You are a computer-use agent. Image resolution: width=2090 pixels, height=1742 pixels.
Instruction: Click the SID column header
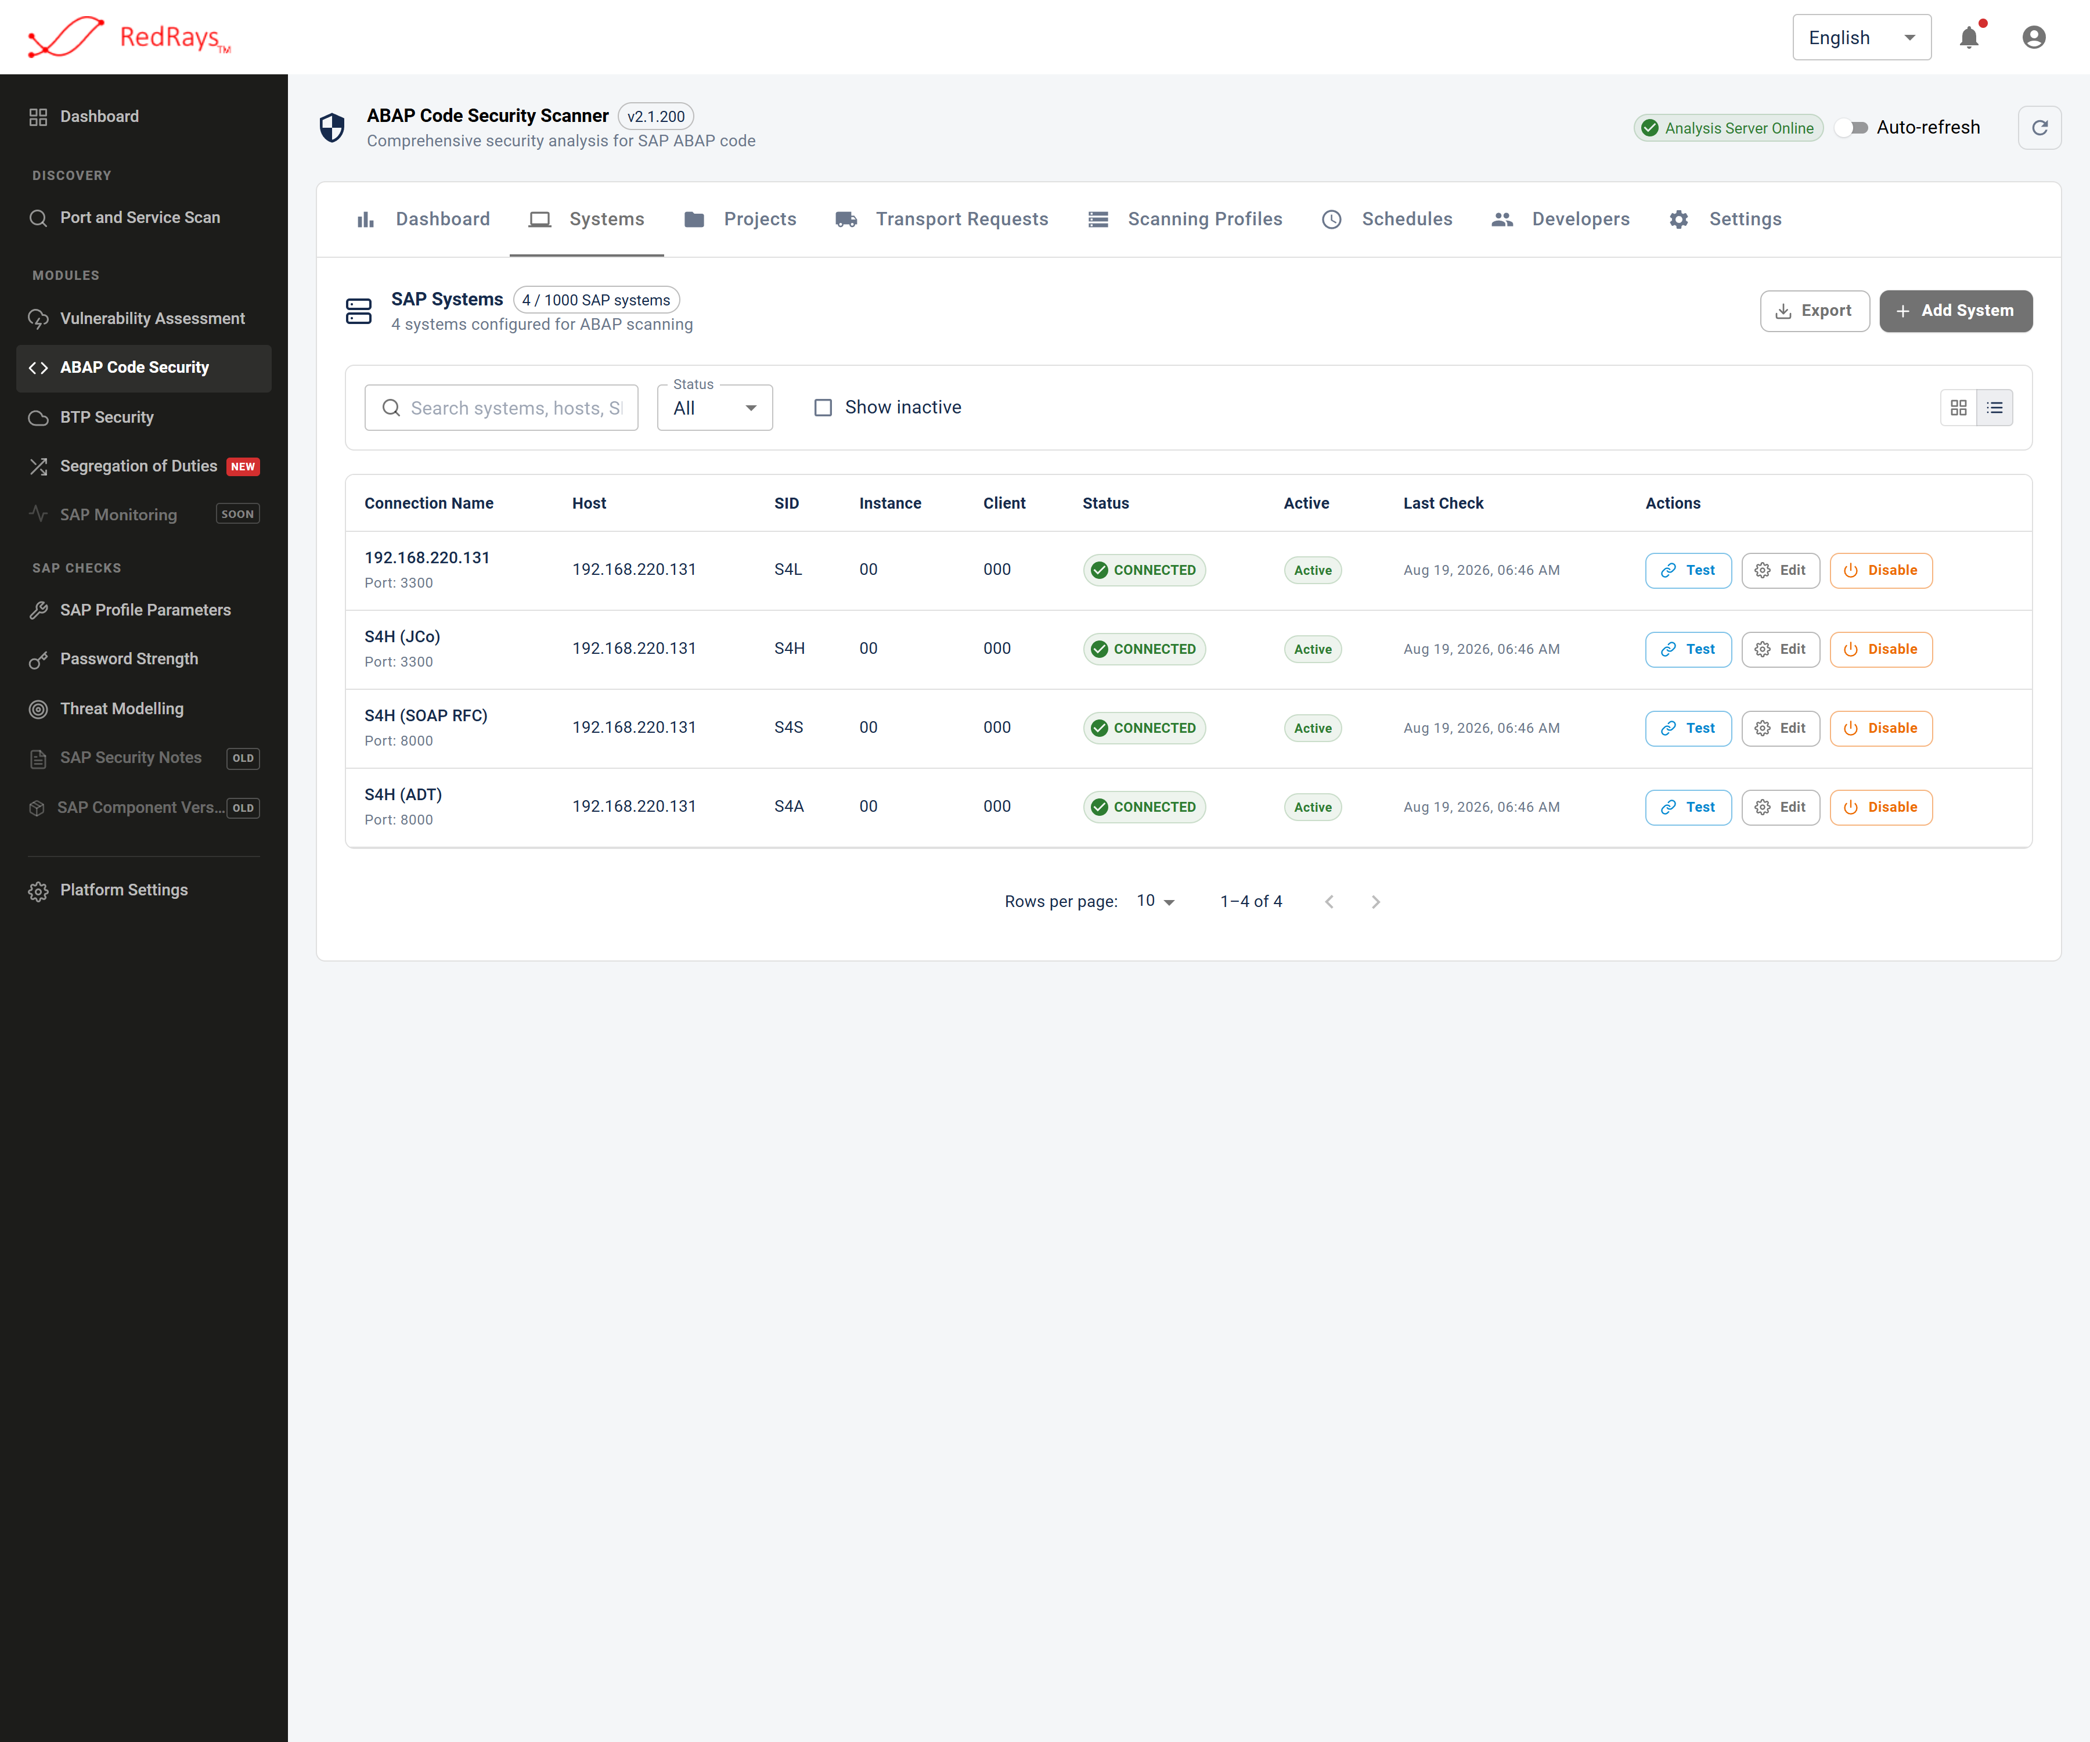click(x=786, y=503)
